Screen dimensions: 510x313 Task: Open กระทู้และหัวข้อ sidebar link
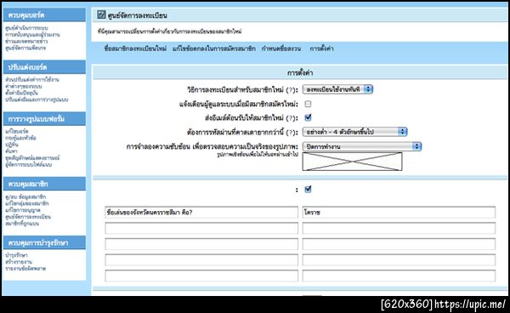pyautogui.click(x=20, y=138)
